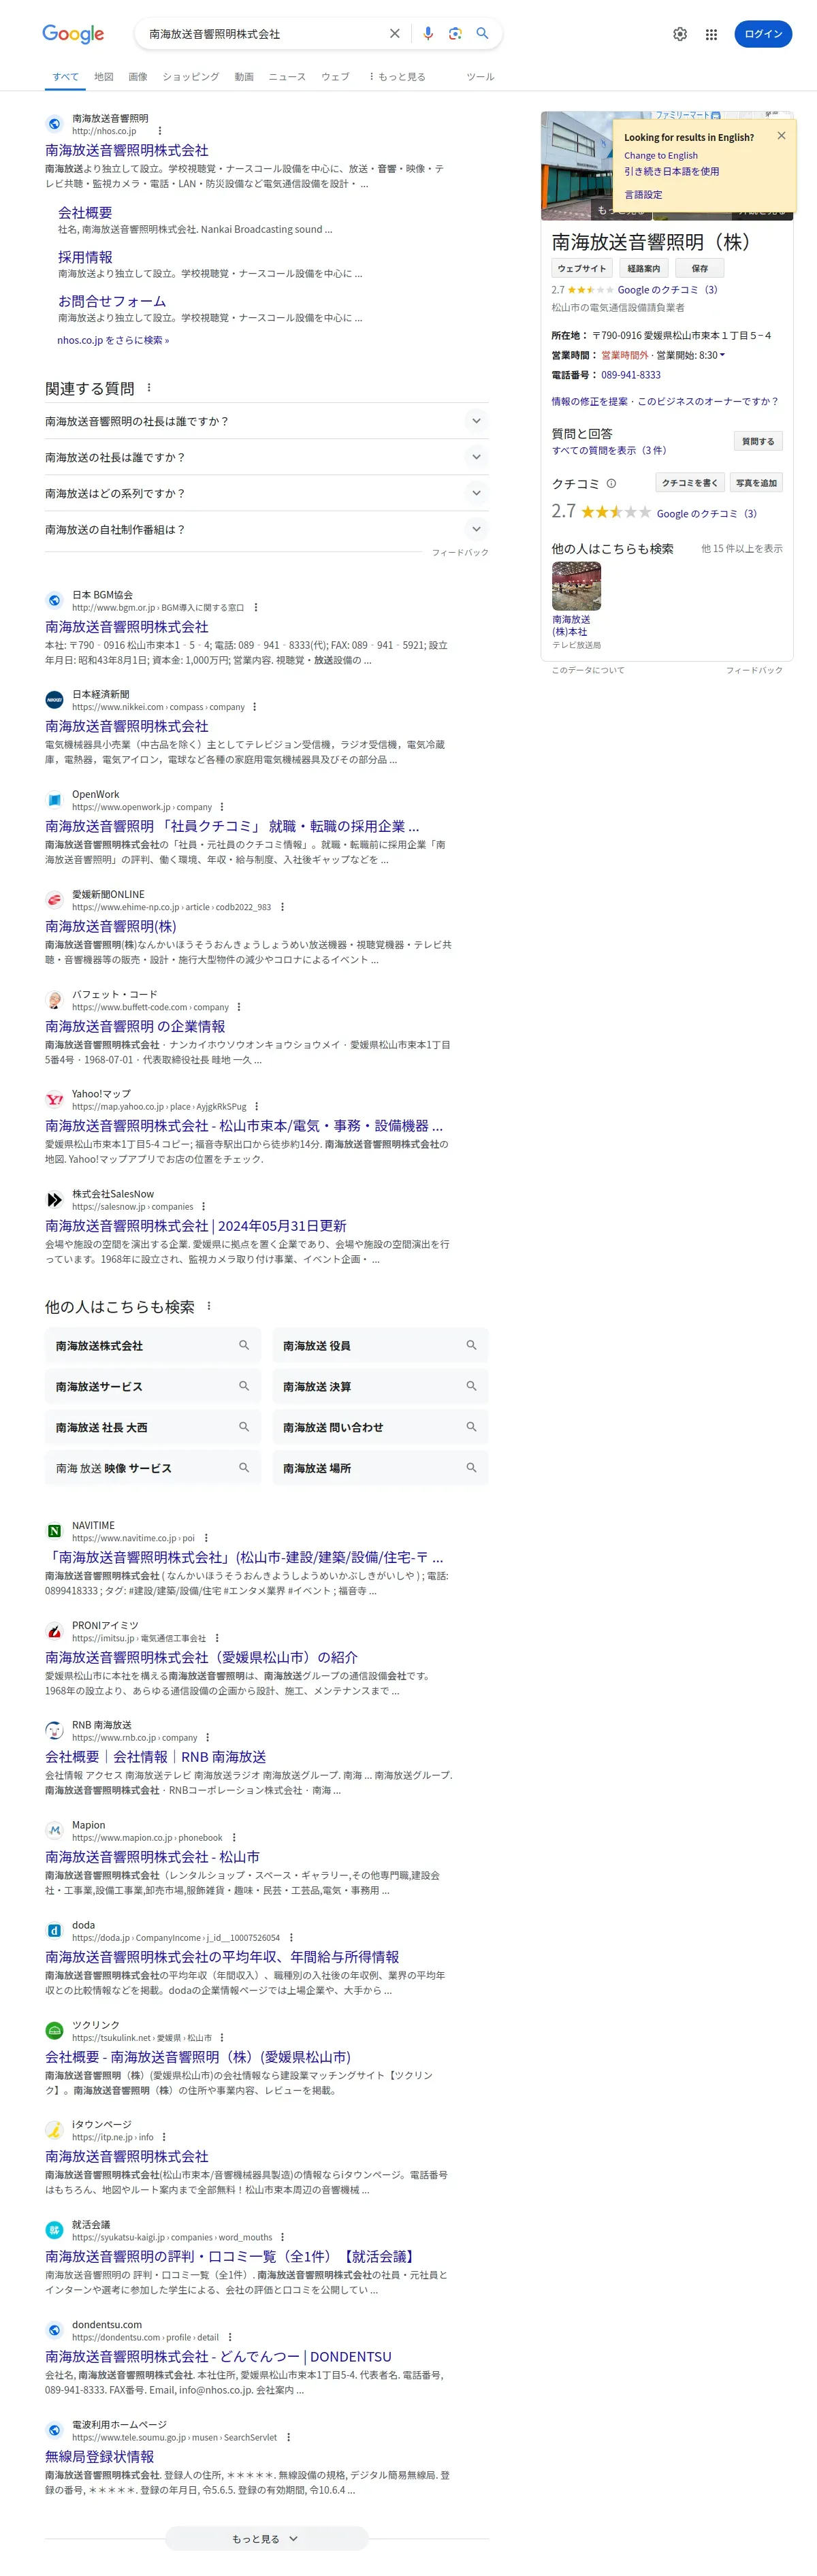Open options menu beside map.yahoo.co.jp result
This screenshot has width=817, height=2576.
coord(257,1106)
